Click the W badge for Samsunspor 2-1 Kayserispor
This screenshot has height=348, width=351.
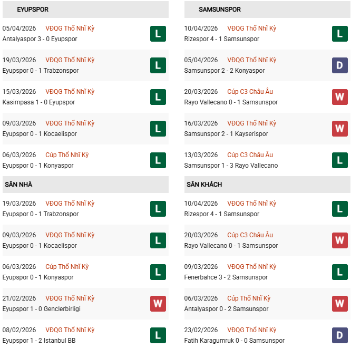[x=339, y=129]
